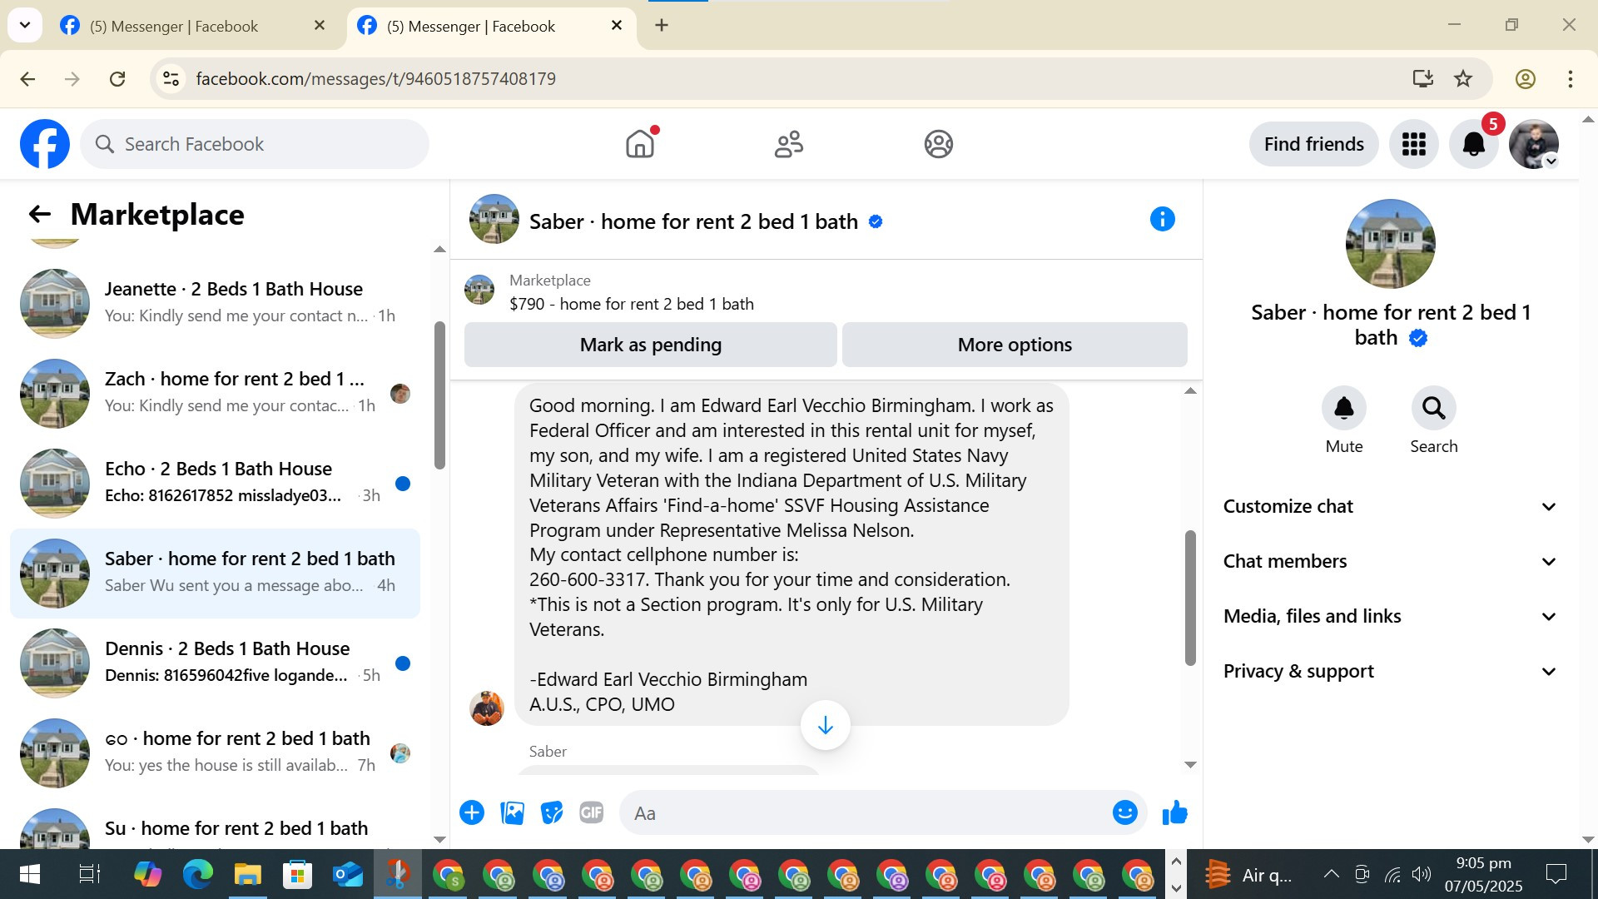
Task: Open more actions plus icon
Action: [x=472, y=812]
